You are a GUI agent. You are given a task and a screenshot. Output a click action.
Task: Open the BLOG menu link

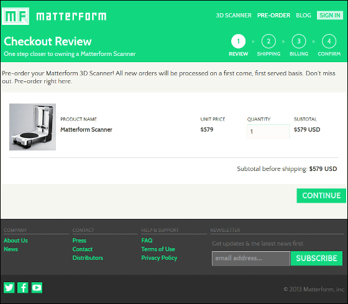point(303,16)
